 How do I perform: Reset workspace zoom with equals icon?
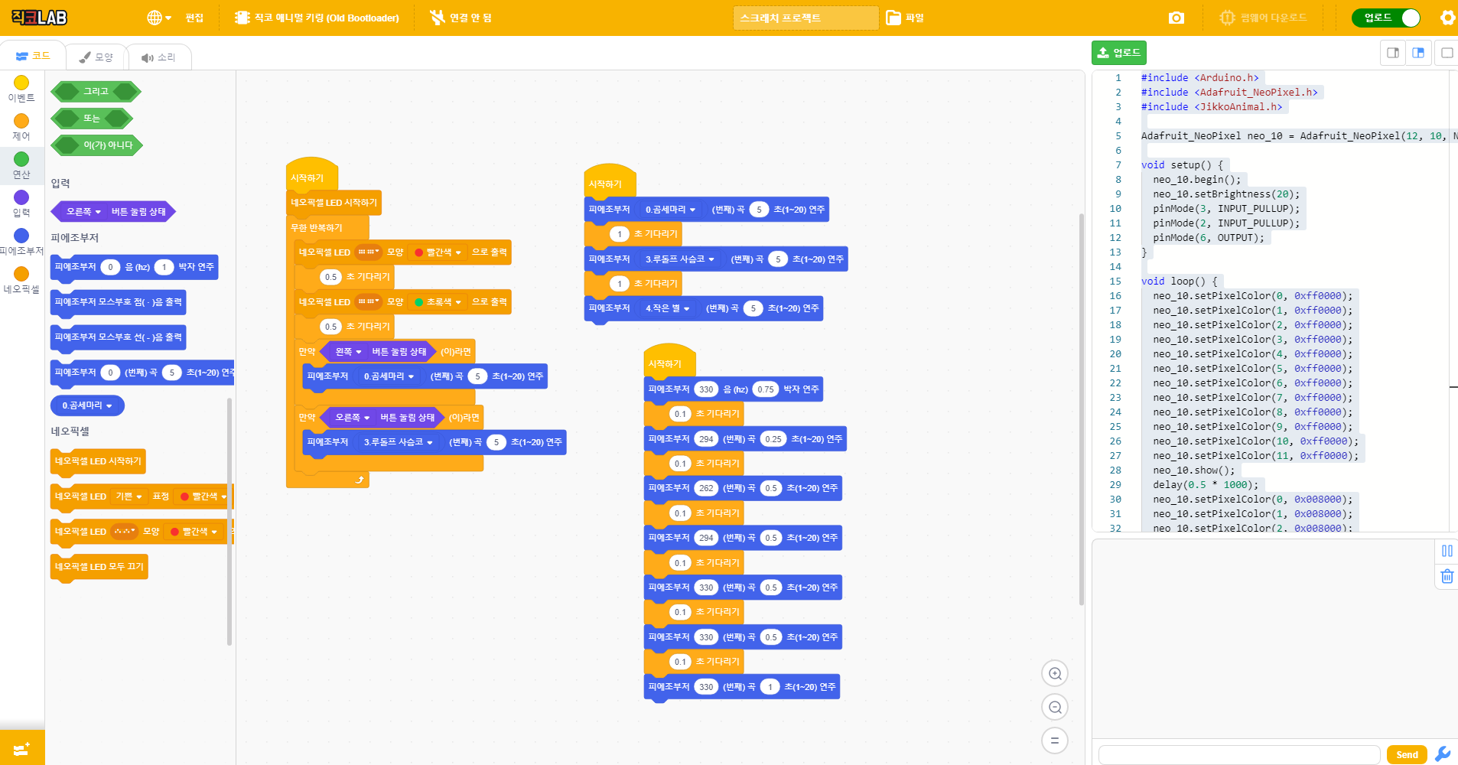(1055, 741)
